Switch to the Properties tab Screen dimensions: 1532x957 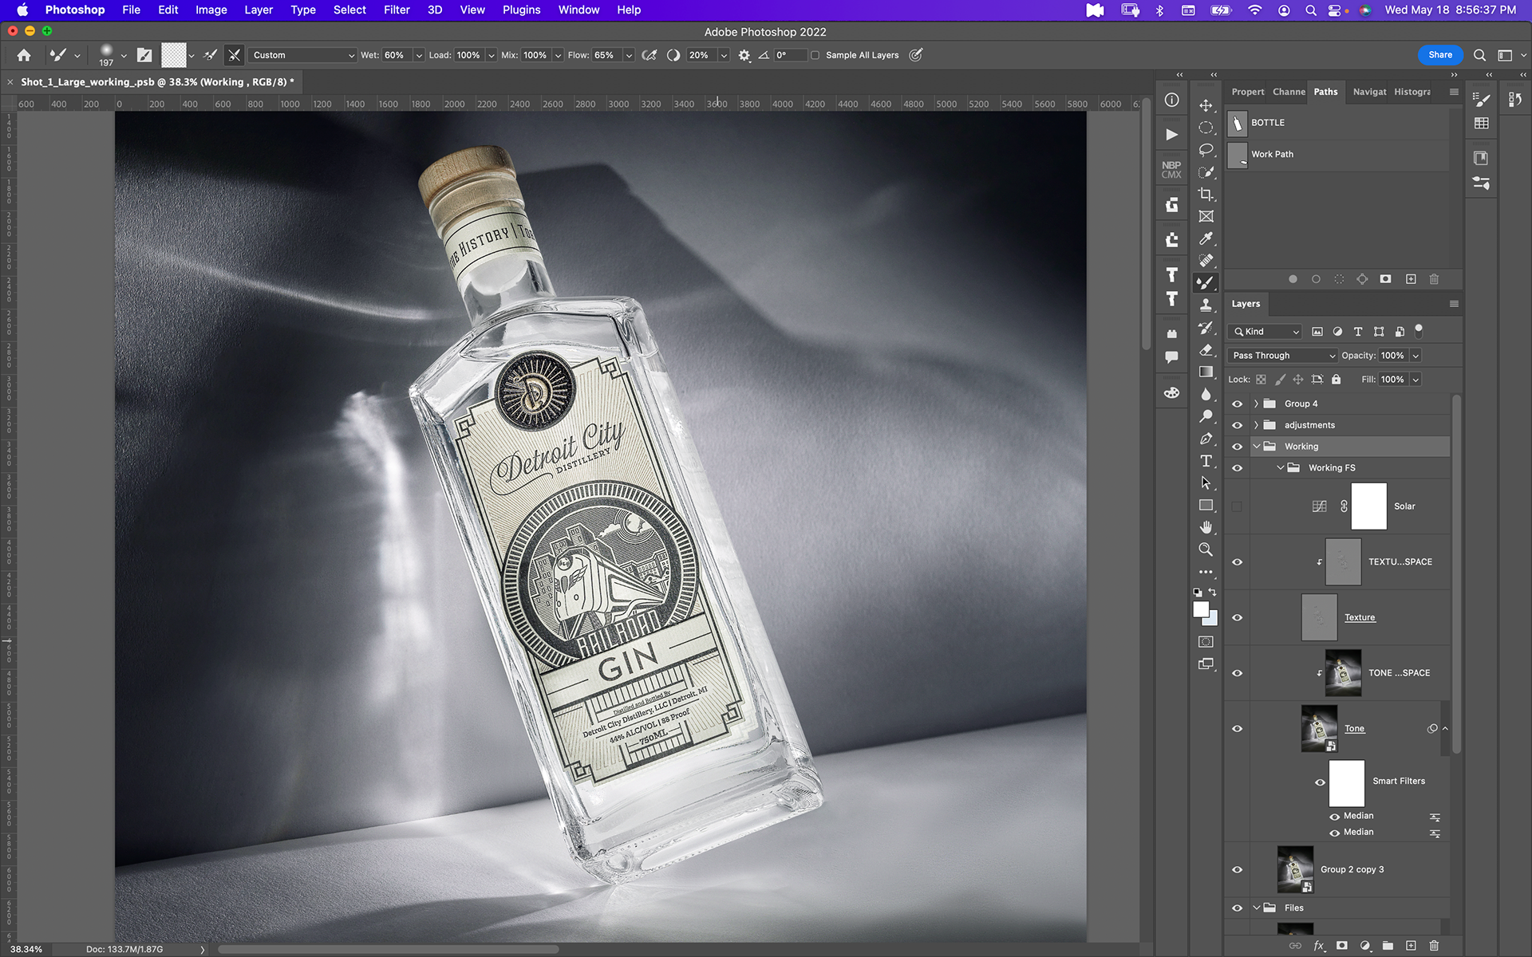1248,92
